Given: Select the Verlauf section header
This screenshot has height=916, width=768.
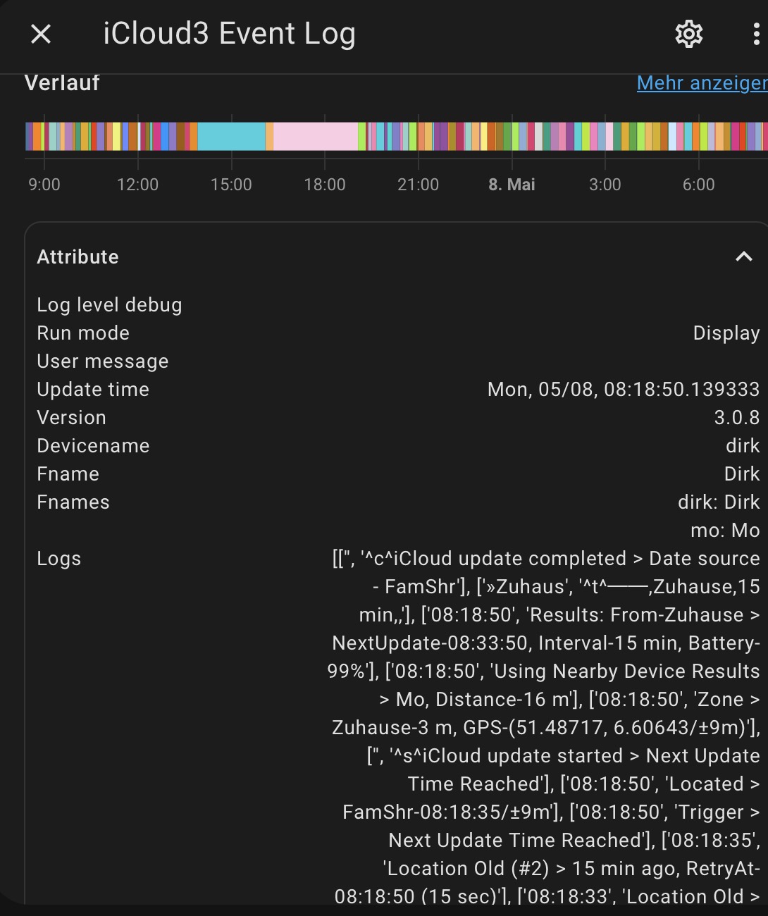Looking at the screenshot, I should click(62, 83).
